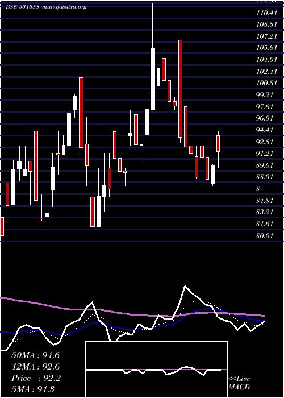This screenshot has width=284, height=398.
Task: Select the 100.81 price axis label
Action: 266,83
